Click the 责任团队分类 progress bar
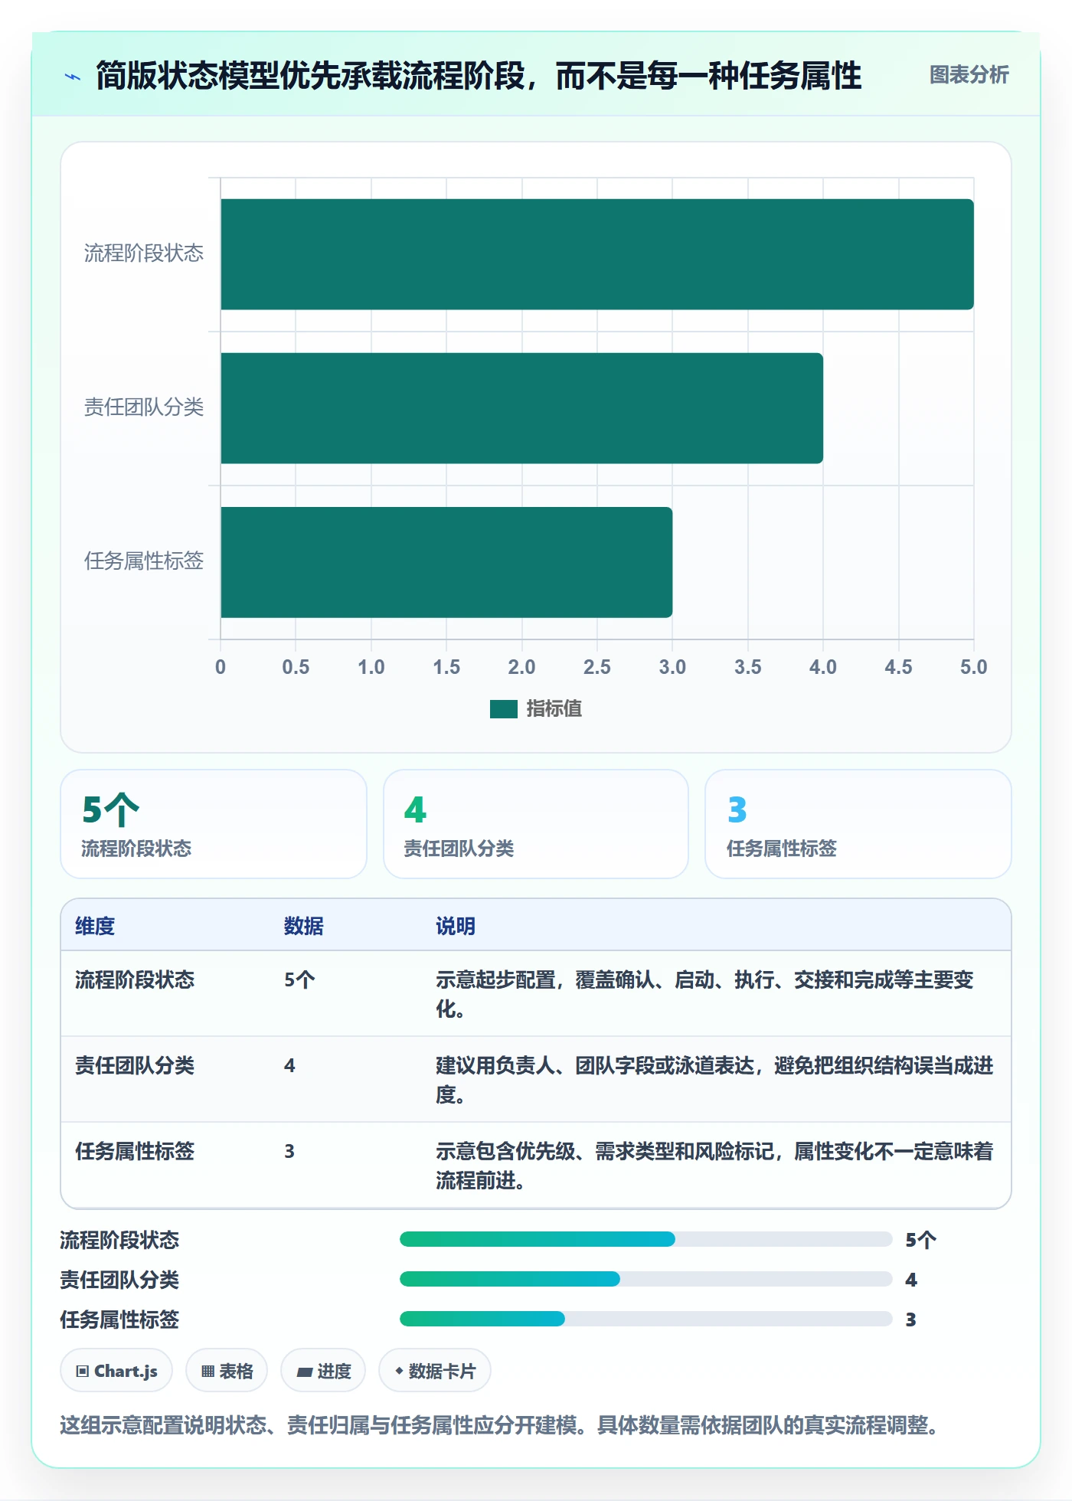The width and height of the screenshot is (1072, 1501). coord(645,1279)
